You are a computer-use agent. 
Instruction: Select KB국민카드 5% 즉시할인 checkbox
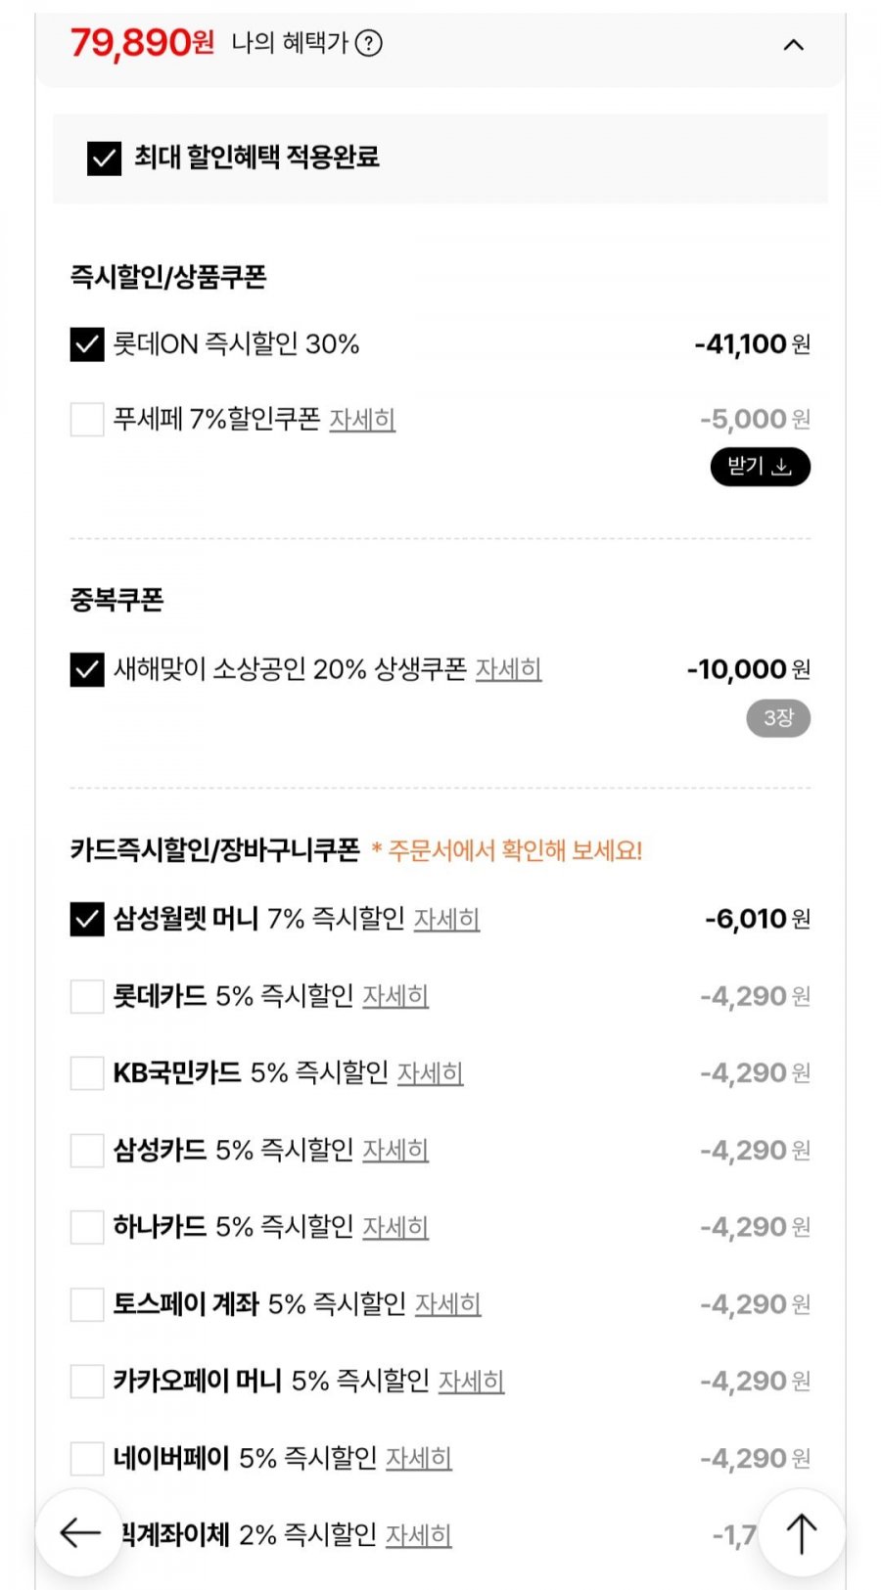point(87,1073)
